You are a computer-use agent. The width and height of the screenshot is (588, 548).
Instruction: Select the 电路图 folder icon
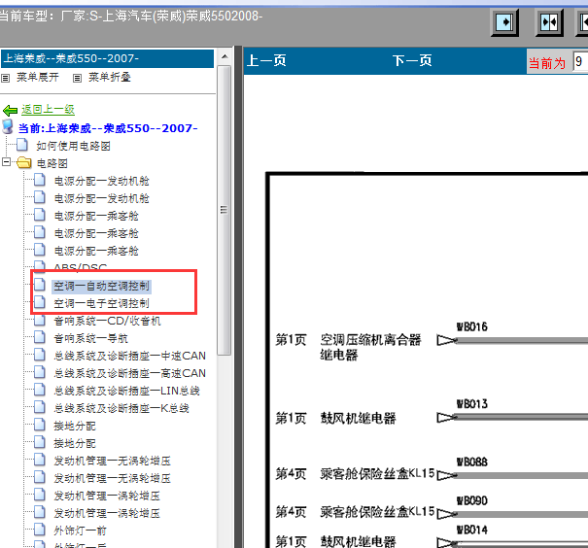[x=24, y=162]
